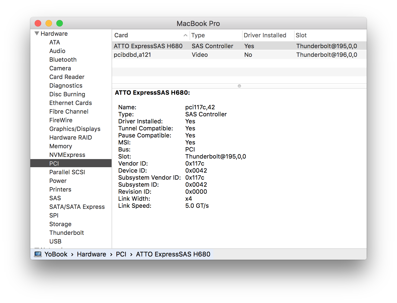Click the Video type cell

200,55
